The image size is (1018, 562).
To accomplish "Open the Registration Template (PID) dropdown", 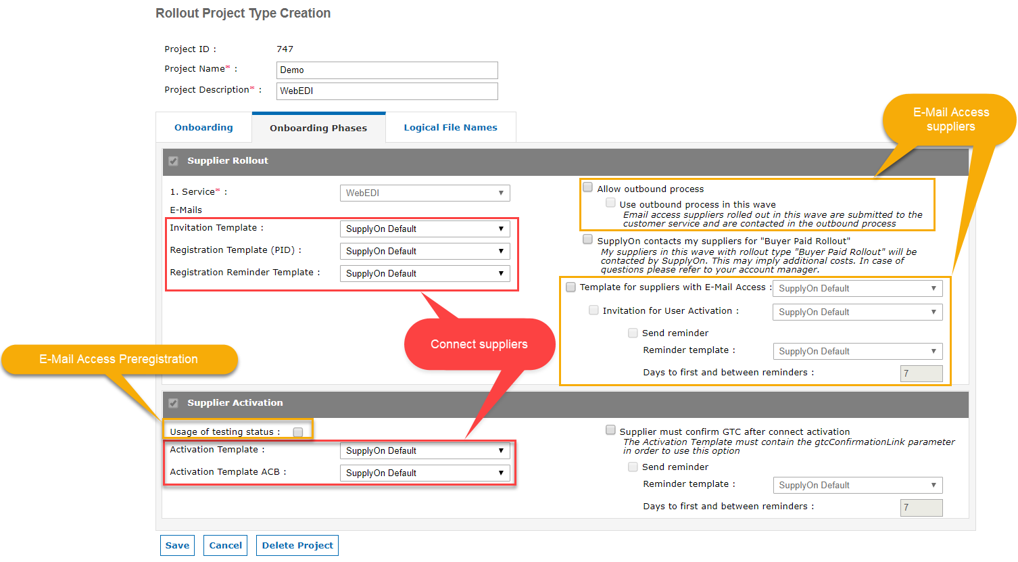I will (x=425, y=251).
